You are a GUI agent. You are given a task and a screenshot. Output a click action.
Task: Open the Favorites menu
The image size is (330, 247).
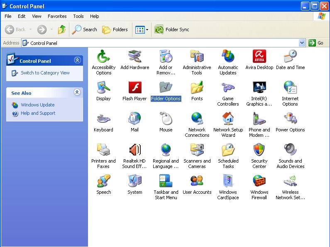(57, 16)
